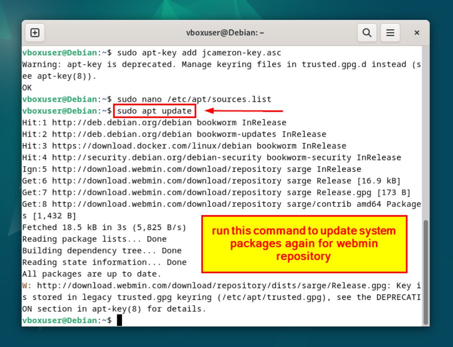The image size is (453, 347).
Task: Open a new terminal tab
Action: 35,32
